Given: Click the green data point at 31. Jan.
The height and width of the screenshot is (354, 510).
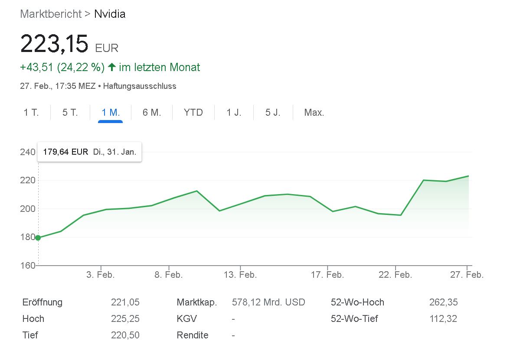Looking at the screenshot, I should pos(38,238).
